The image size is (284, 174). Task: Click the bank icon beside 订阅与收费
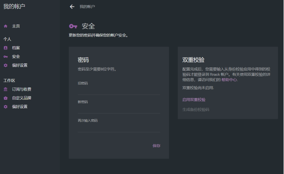click(6, 89)
